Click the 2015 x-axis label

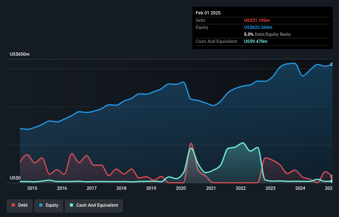click(32, 188)
